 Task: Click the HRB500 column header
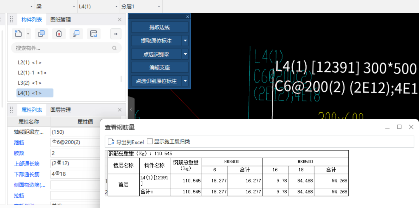pos(305,162)
